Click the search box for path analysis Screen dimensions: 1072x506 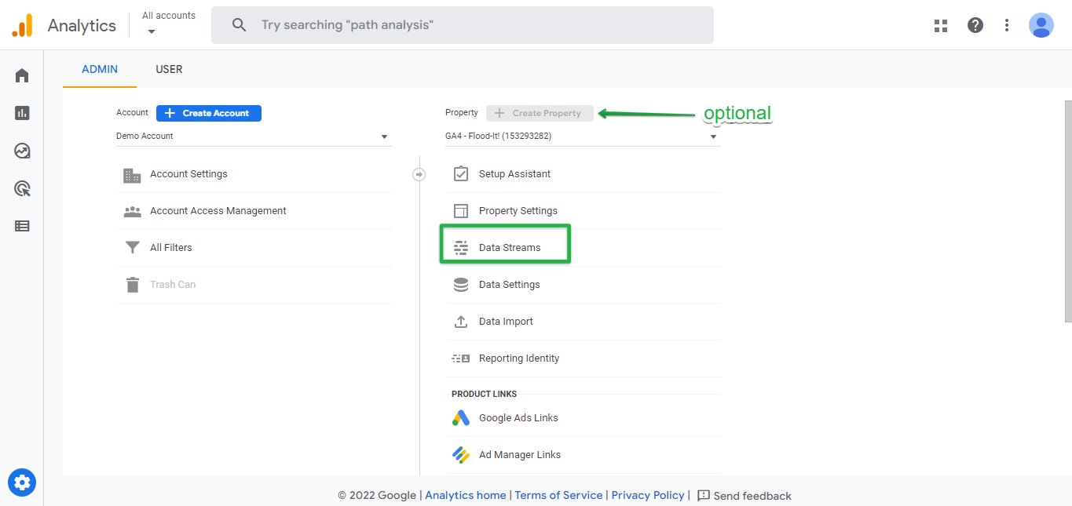(x=463, y=25)
